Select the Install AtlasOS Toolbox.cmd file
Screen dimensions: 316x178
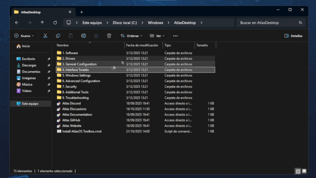(x=82, y=131)
